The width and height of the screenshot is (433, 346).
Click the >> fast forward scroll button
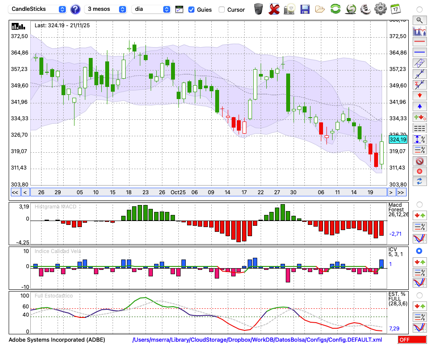click(401, 192)
